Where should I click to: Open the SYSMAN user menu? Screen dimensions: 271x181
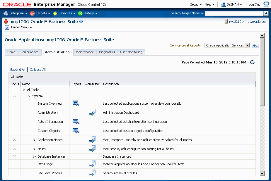pyautogui.click(x=234, y=4)
